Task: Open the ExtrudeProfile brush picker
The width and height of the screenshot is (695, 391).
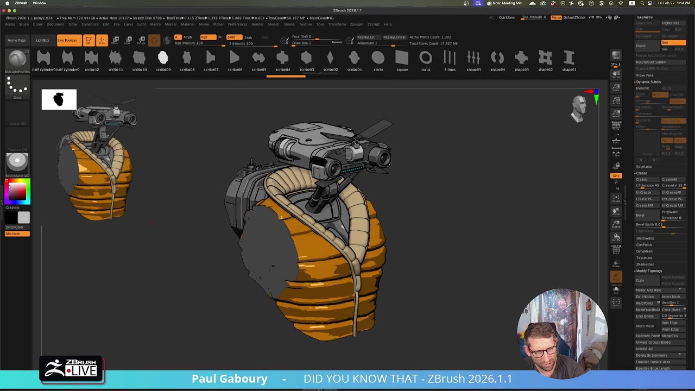Action: point(17,61)
